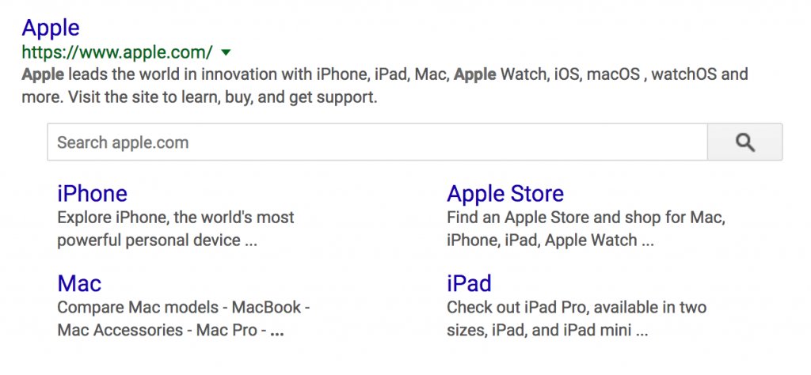Click the 'Find an Apple Store' description
Viewport: 811px width, 375px height.
[x=586, y=218]
